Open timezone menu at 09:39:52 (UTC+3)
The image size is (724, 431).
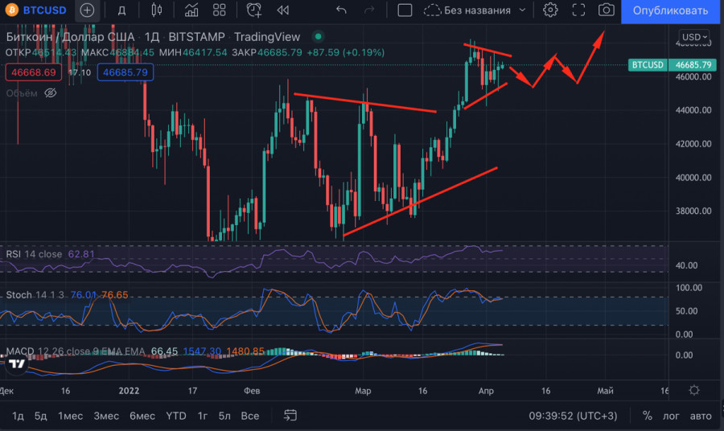pos(573,416)
